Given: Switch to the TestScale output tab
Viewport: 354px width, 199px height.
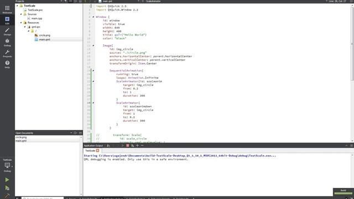Looking at the screenshot, I should coord(90,150).
